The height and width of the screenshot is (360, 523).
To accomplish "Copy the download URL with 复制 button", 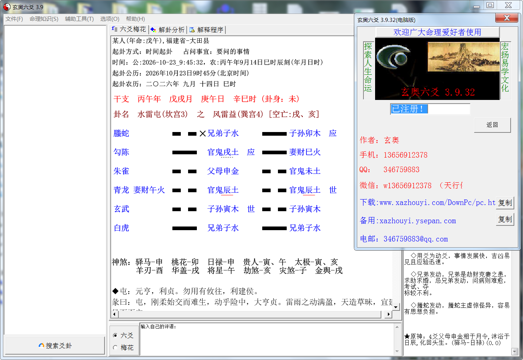I will click(505, 203).
